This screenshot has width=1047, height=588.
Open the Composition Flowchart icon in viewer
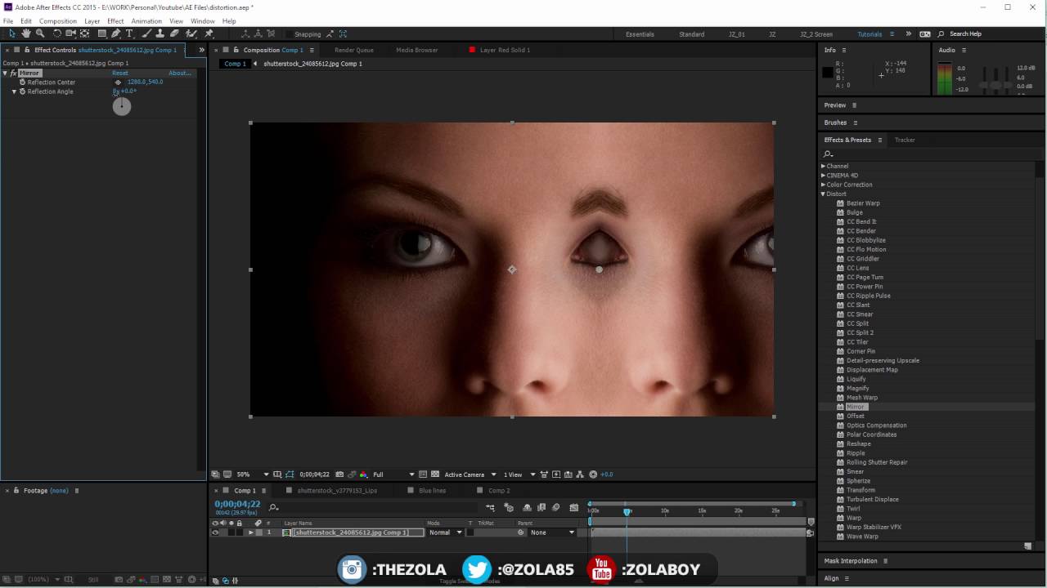pos(578,474)
